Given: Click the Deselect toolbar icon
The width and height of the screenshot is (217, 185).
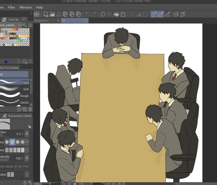Looking at the screenshot, I should coord(132,14).
